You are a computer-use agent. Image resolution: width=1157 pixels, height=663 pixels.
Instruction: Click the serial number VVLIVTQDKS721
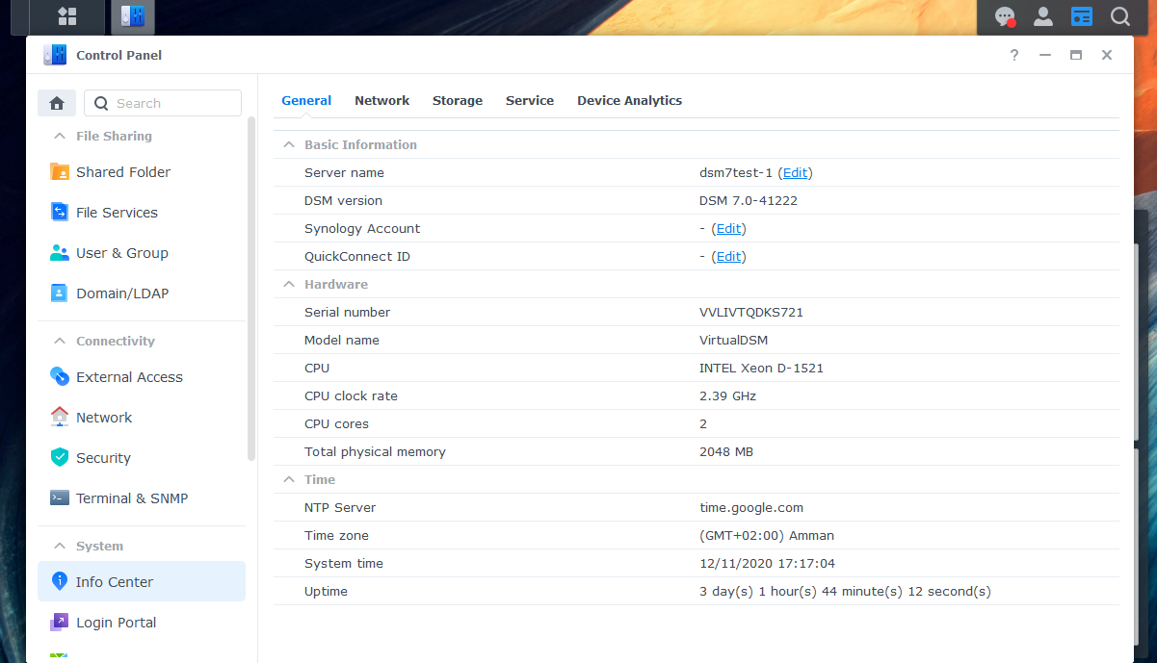pyautogui.click(x=751, y=312)
